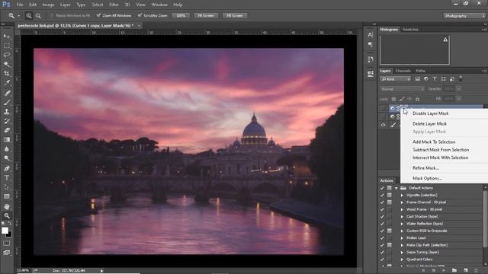Screen dimensions: 488x274
Task: Click the Zoom In option icon
Action: 29,15
